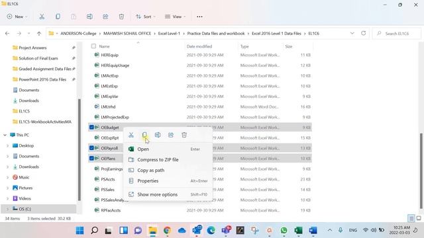Open recent locations dropdown arrow
The image size is (424, 238).
(28, 34)
